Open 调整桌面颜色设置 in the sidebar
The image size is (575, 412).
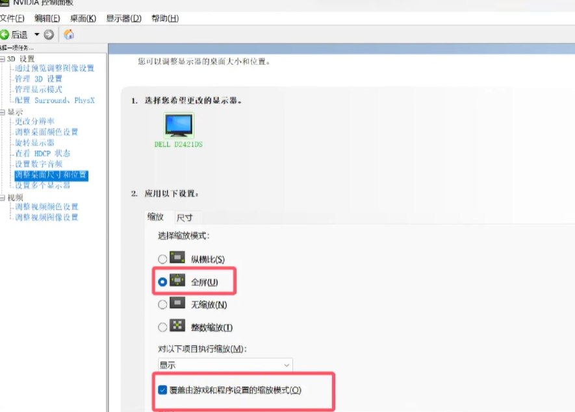(x=47, y=132)
